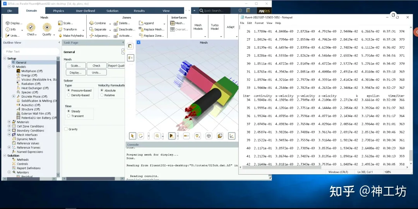This screenshot has height=209, width=418.
Task: Expand the Cell Zone Conditions node
Action: coord(9,126)
